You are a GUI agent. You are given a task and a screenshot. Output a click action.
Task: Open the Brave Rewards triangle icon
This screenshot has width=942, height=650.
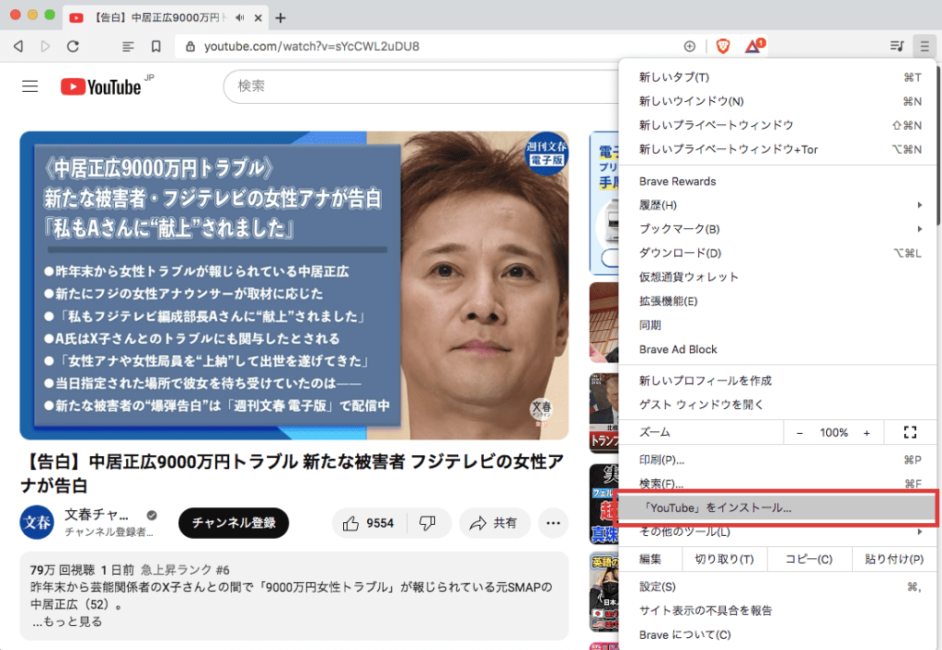point(753,46)
